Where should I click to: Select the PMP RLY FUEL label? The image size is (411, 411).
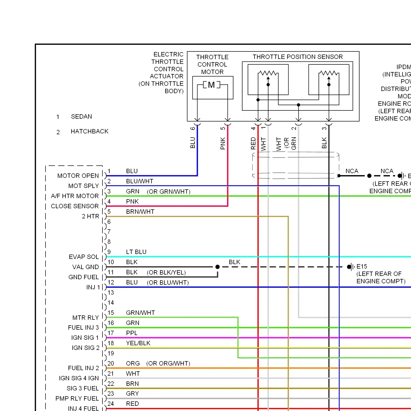coord(77,398)
